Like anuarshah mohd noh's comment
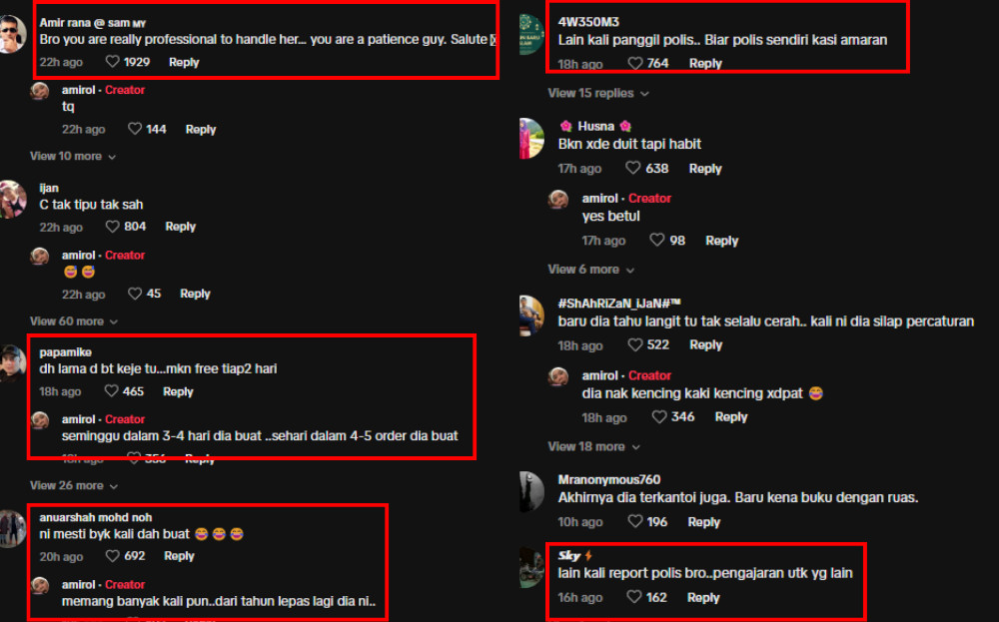The image size is (999, 622). [x=112, y=556]
